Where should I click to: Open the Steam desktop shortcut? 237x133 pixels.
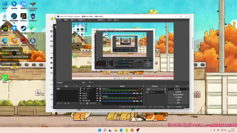(23, 30)
